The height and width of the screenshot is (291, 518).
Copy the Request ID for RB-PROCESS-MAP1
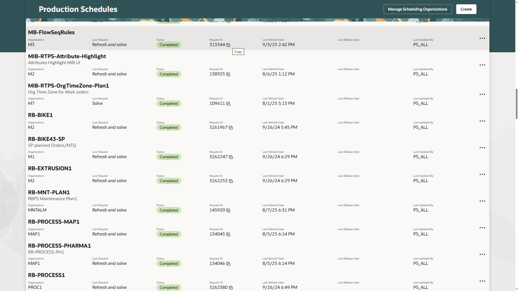coord(229,234)
